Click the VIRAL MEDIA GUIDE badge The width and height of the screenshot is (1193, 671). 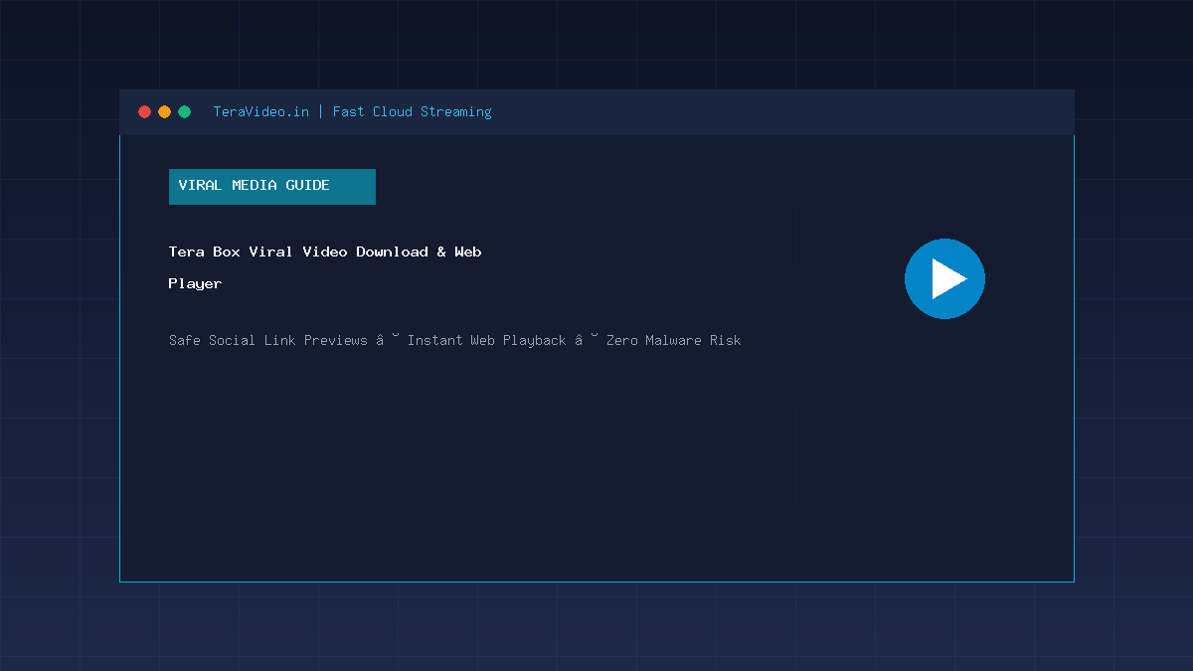point(272,187)
